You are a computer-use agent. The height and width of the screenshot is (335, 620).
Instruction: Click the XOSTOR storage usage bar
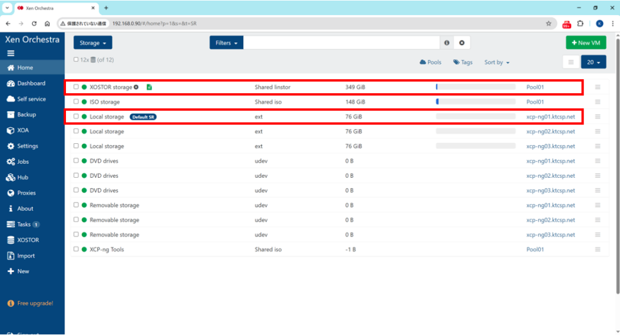click(x=475, y=87)
